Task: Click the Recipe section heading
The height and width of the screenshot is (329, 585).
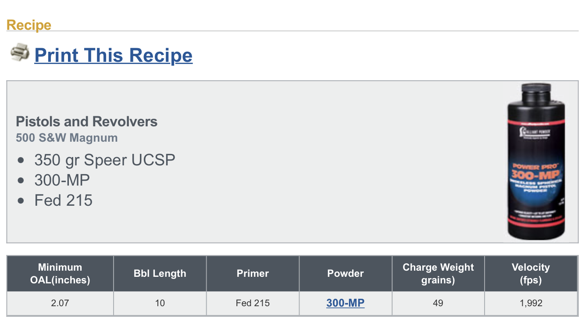Action: tap(29, 25)
